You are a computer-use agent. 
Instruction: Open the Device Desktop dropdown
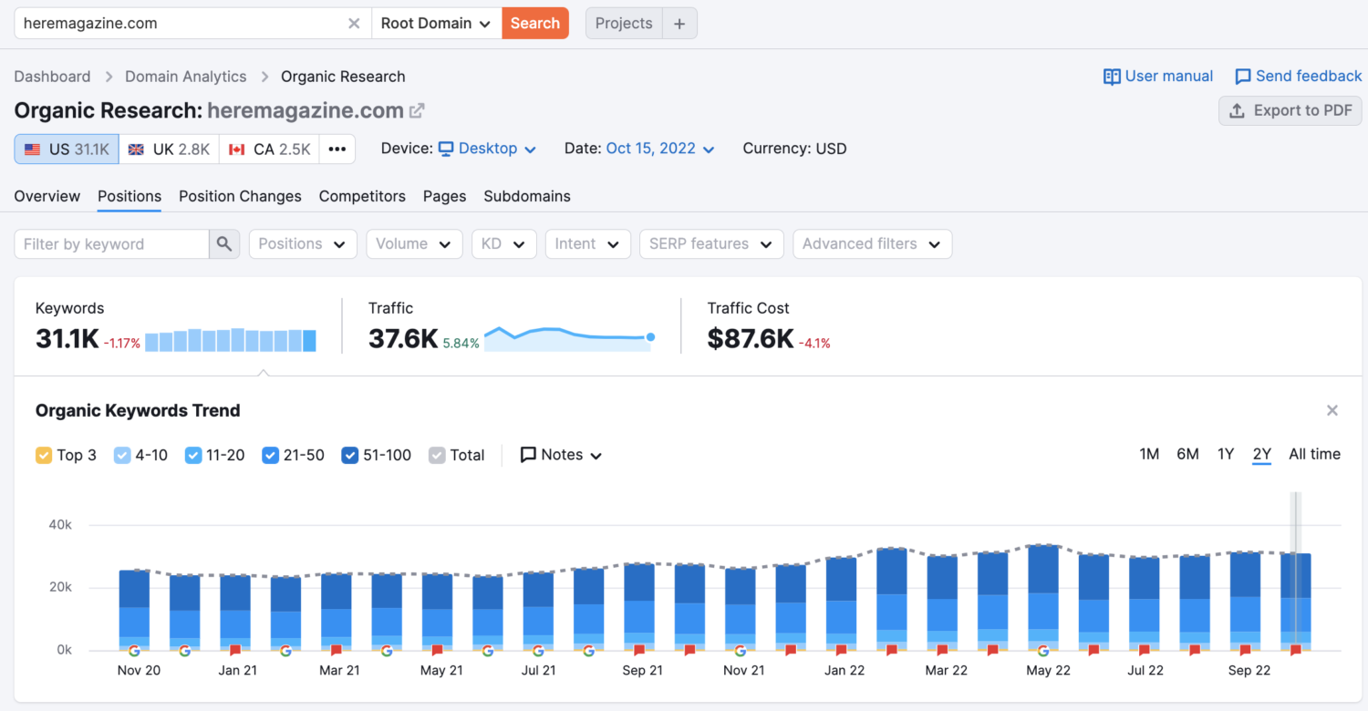pos(487,149)
